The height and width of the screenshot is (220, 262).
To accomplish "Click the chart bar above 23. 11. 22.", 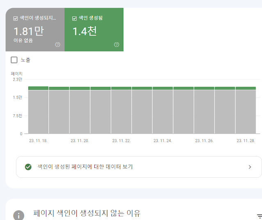I will (121, 110).
